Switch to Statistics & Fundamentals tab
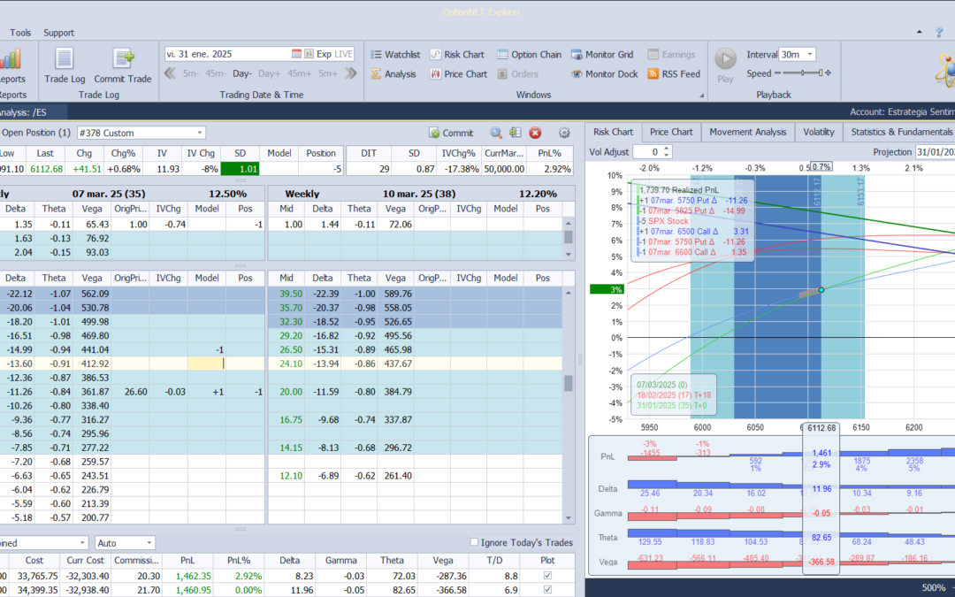The image size is (955, 597). 901,132
